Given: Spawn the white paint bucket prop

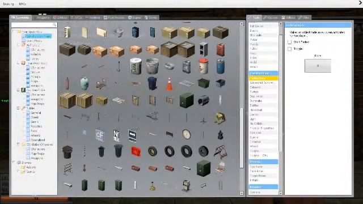Looking at the screenshot, I should (x=136, y=66).
